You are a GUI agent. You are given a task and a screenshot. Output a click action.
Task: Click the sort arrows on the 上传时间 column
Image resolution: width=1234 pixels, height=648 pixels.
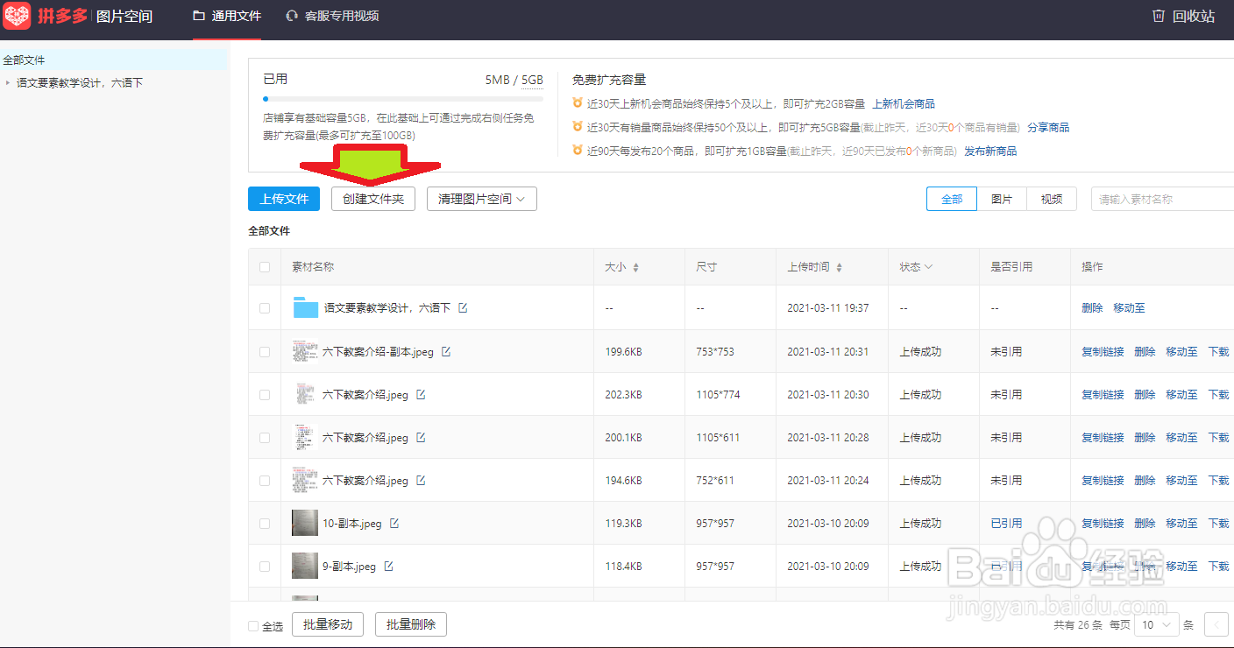coord(840,266)
